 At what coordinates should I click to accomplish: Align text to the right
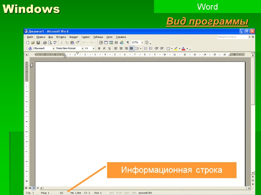(x=126, y=48)
